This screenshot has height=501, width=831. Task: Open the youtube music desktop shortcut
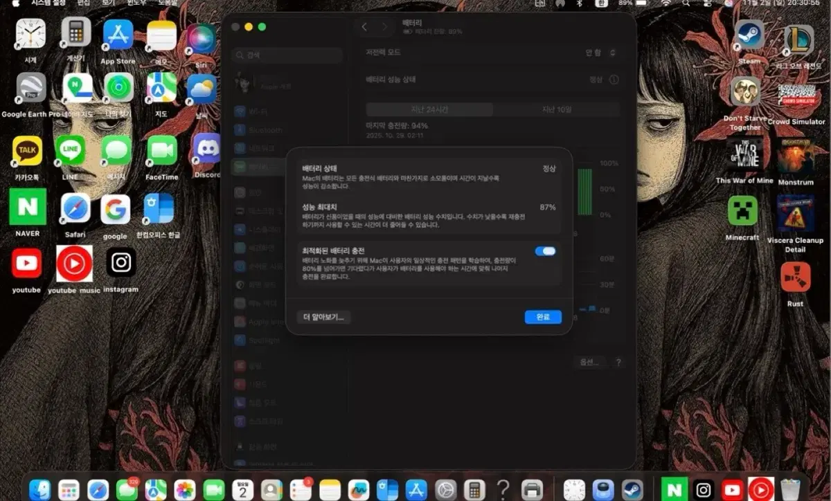[x=74, y=264]
